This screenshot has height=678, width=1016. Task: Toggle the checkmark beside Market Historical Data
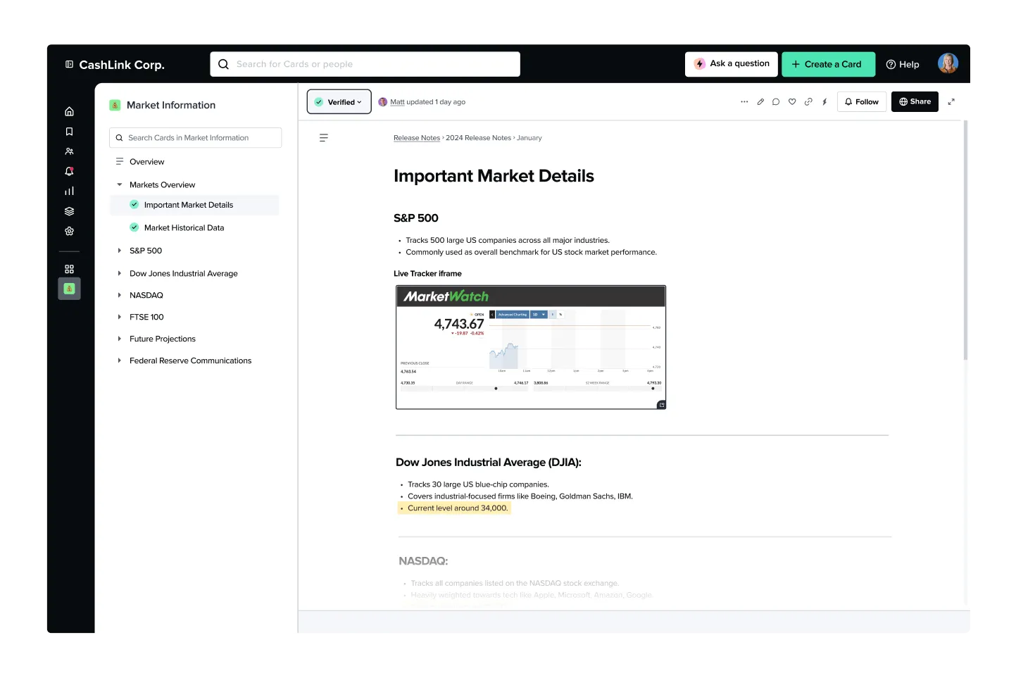134,227
